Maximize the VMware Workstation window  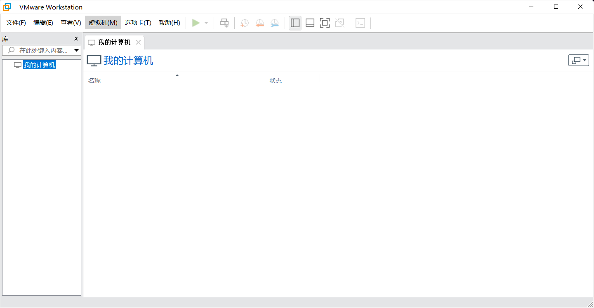556,7
